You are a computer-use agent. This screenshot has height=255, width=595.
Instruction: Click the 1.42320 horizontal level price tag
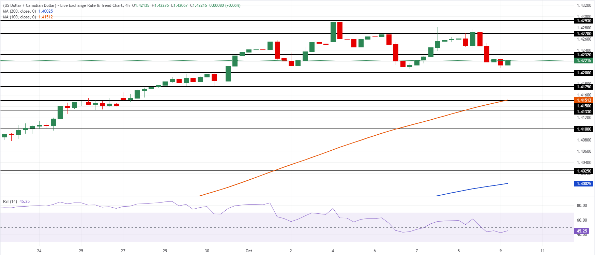(x=584, y=55)
